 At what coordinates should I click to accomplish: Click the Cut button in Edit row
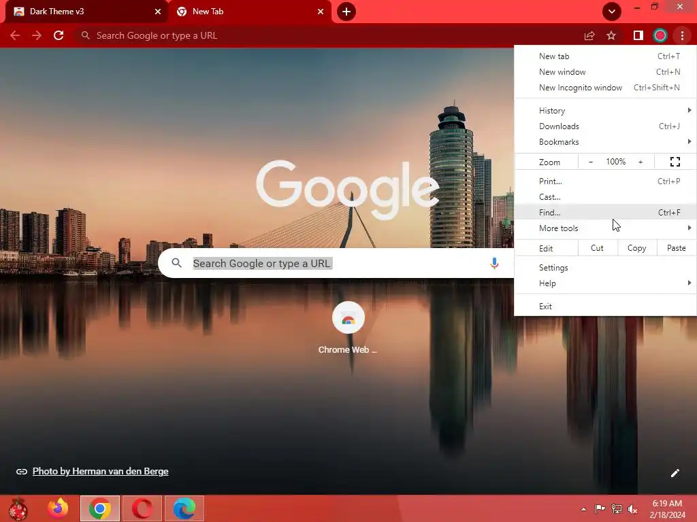tap(598, 248)
